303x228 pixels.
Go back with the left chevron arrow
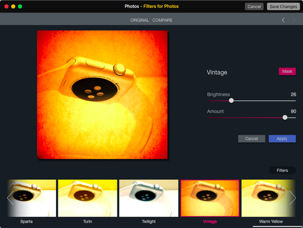coord(283,20)
